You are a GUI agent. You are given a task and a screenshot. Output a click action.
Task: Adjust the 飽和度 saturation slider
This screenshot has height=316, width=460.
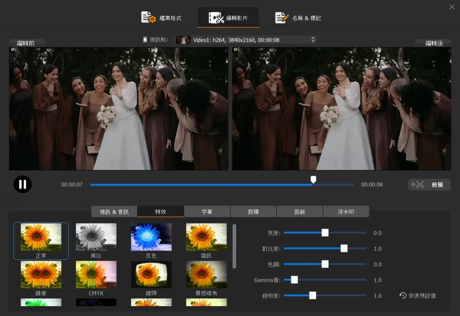[325, 295]
